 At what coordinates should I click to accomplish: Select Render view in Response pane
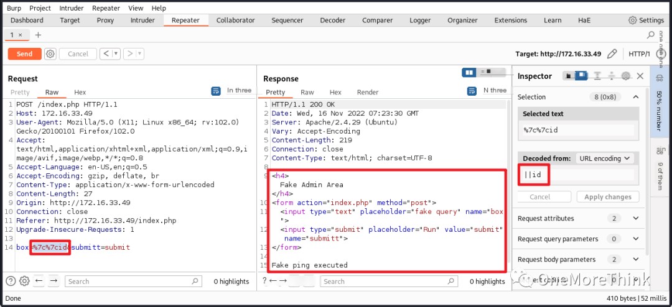368,92
